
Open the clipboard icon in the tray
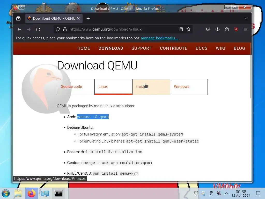tap(211, 193)
